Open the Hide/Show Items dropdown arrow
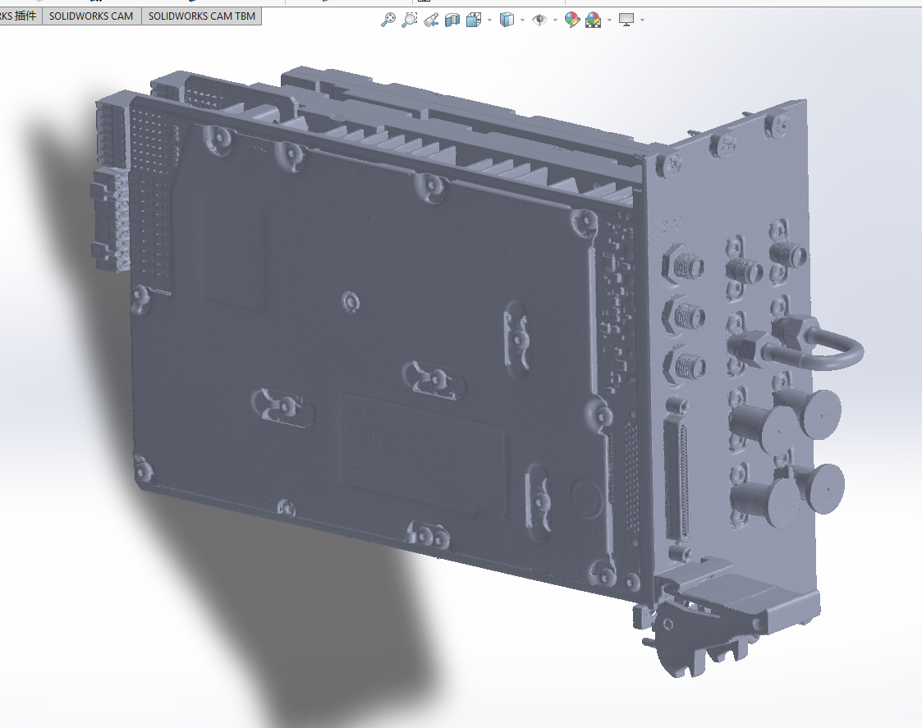 tap(555, 21)
